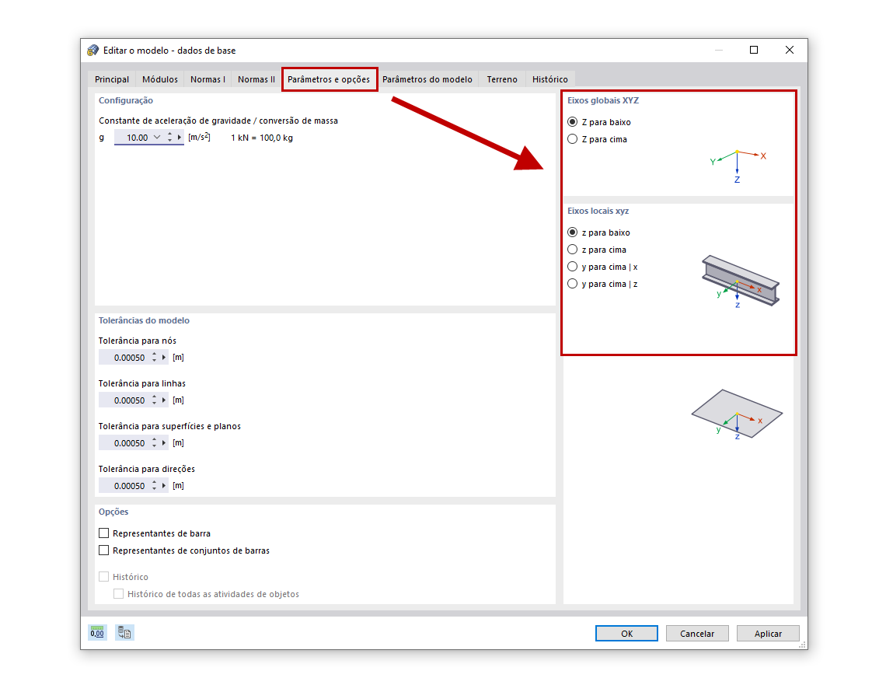The height and width of the screenshot is (685, 879).
Task: Open the units and decimal places icon
Action: tap(98, 633)
